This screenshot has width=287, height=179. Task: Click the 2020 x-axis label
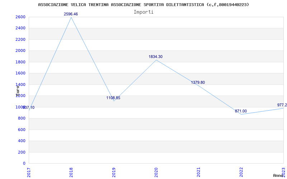point(156,172)
